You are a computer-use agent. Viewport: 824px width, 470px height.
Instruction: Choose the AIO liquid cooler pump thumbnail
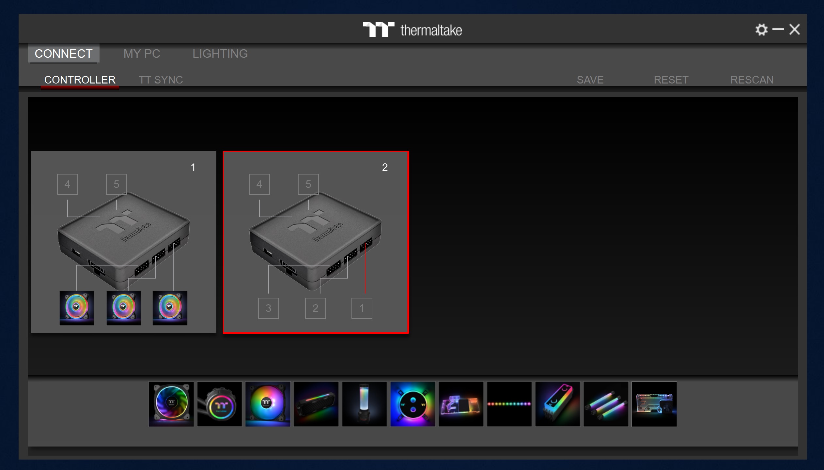tap(219, 404)
